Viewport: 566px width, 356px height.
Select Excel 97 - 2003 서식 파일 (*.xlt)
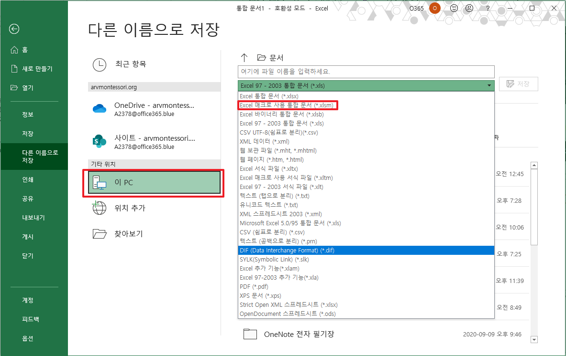[366, 187]
